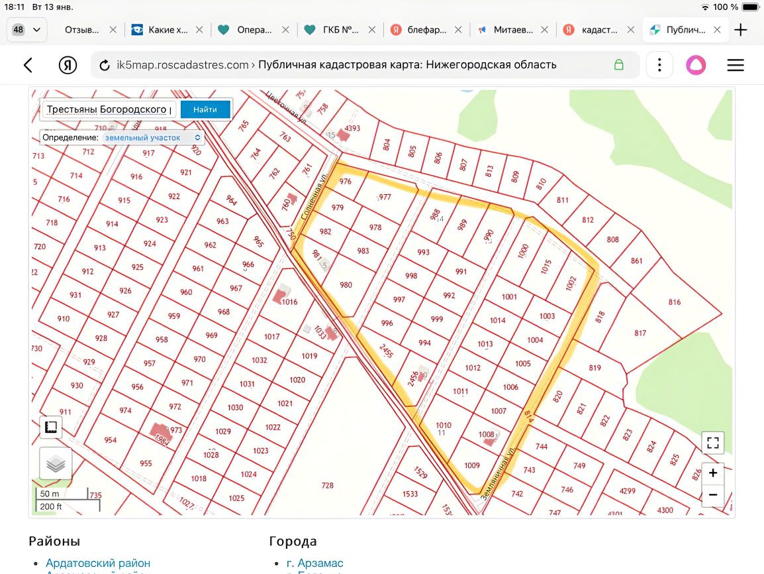
Task: Select parcel 1009 on the map
Action: pyautogui.click(x=471, y=465)
